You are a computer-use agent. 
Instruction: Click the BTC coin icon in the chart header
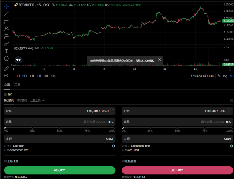[16, 5]
